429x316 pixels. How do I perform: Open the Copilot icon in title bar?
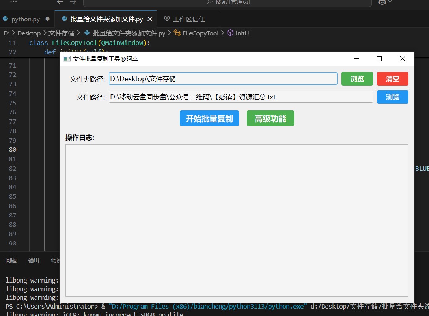coord(382,2)
